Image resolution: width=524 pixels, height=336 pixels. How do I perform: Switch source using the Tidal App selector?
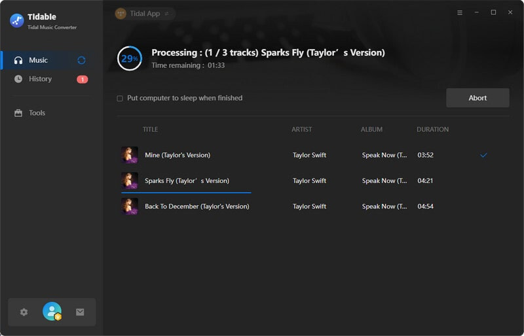[x=145, y=14]
